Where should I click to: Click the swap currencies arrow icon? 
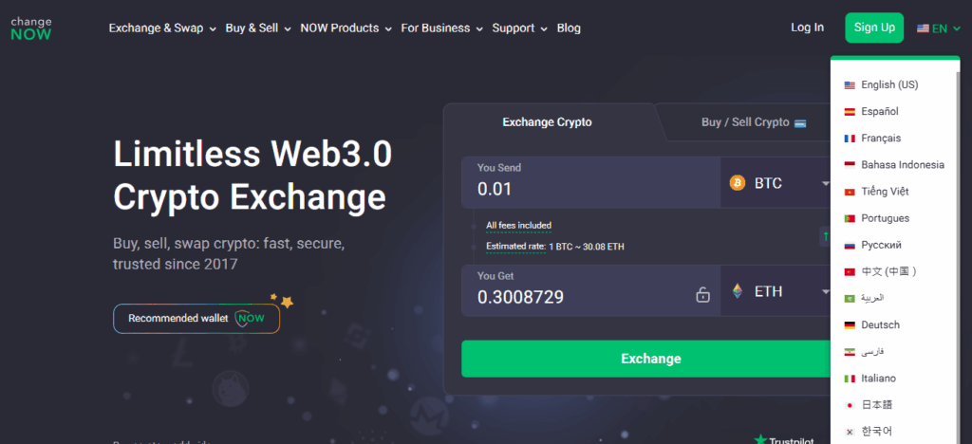pos(826,236)
